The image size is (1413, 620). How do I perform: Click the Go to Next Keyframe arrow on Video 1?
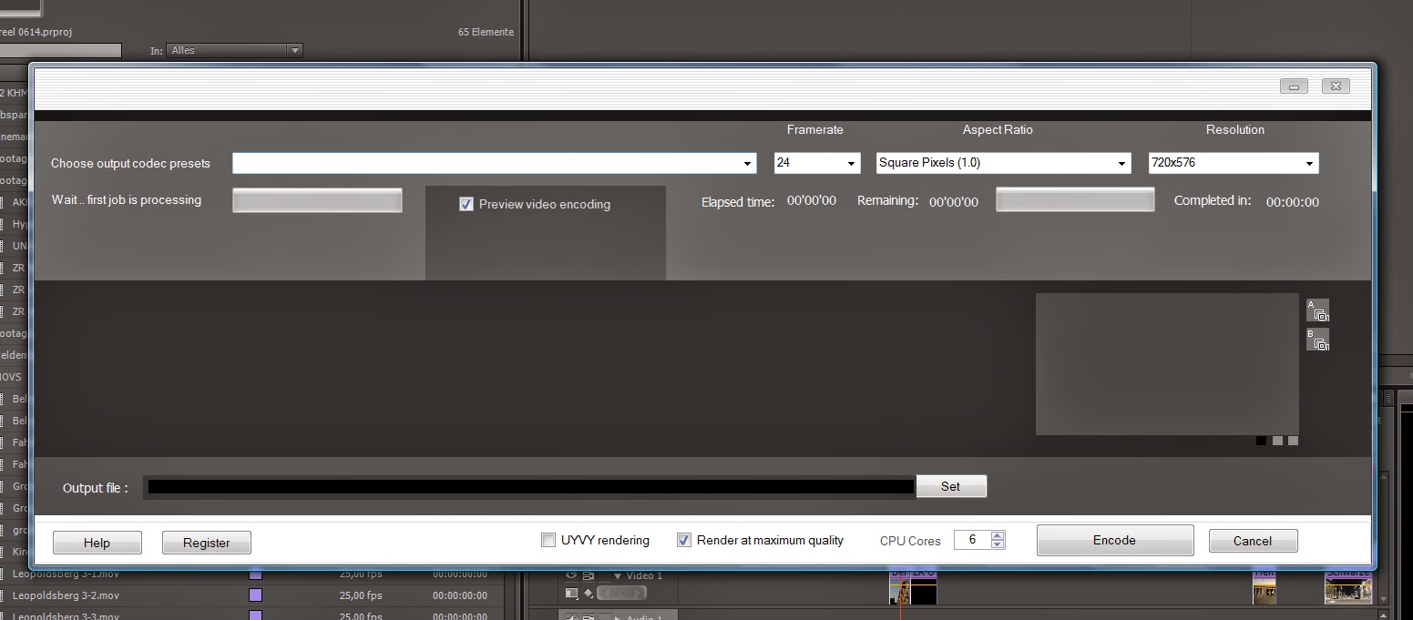pos(640,593)
